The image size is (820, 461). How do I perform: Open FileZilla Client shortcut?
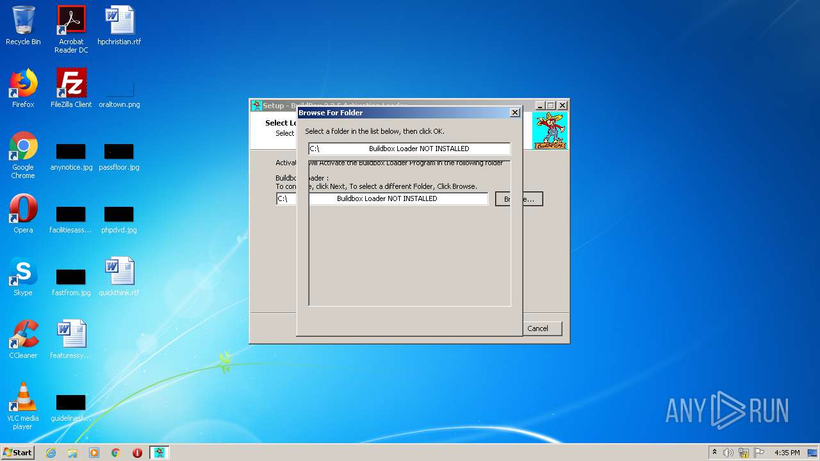[71, 88]
